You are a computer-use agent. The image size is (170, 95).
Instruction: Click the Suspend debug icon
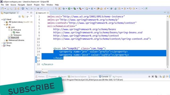35,9
